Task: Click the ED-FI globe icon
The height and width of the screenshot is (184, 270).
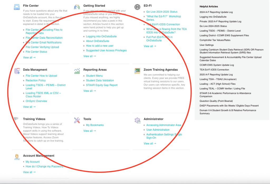Action: (137, 7)
